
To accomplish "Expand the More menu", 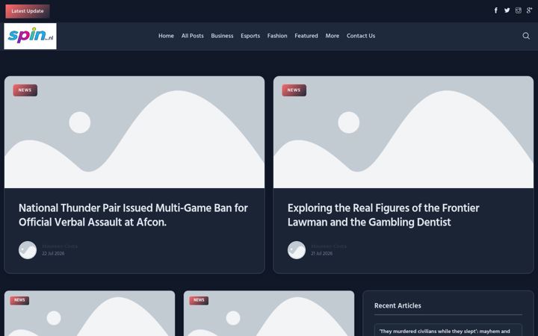I will coord(332,36).
